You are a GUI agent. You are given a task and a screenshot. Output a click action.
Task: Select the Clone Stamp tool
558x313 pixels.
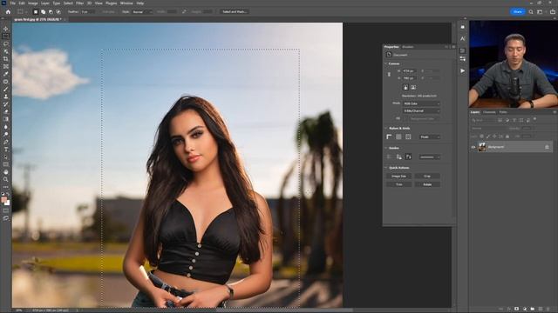(x=6, y=97)
